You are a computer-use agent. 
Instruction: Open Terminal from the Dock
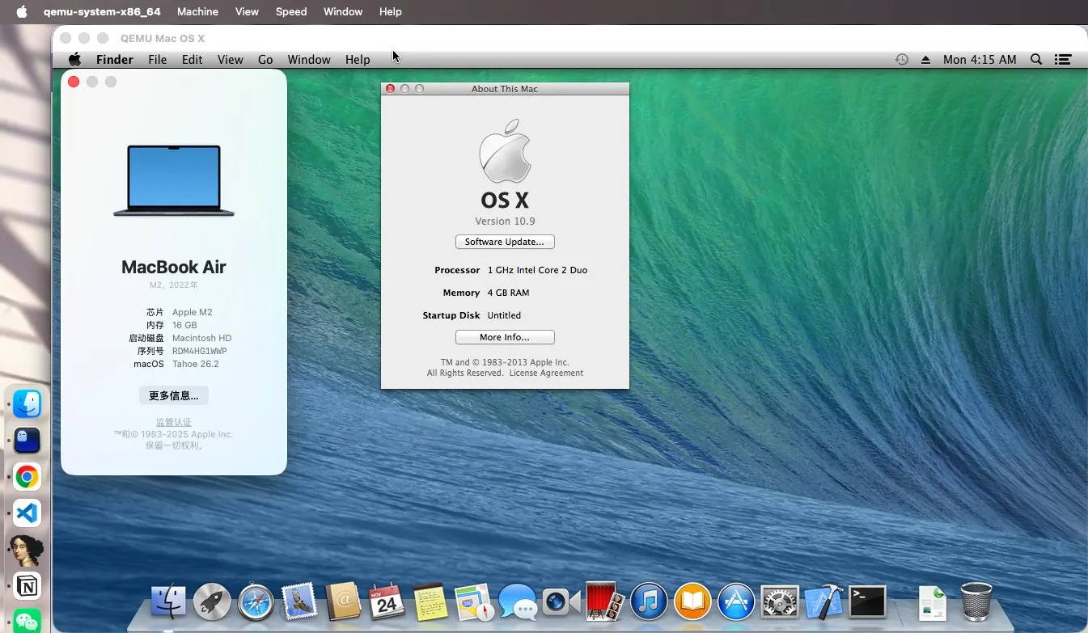click(x=866, y=601)
